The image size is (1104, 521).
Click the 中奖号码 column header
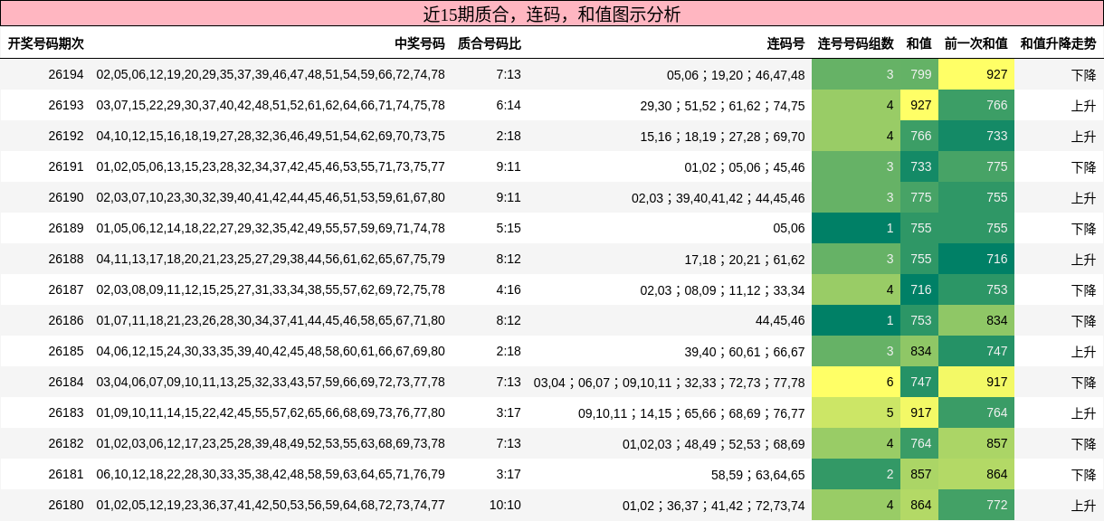click(420, 43)
